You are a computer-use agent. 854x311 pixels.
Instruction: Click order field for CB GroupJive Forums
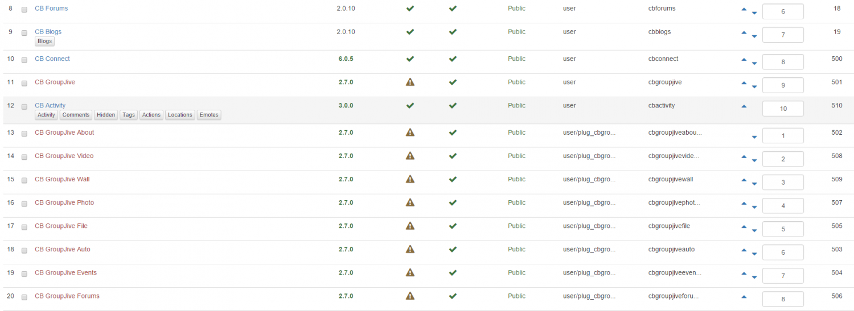pos(783,299)
